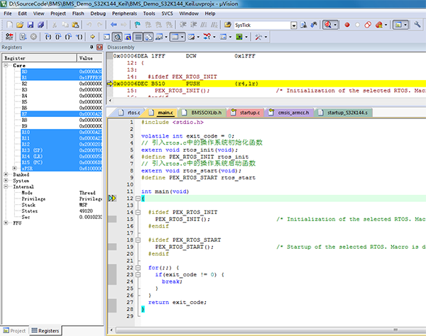Switch to the Project panel tab

(14, 330)
